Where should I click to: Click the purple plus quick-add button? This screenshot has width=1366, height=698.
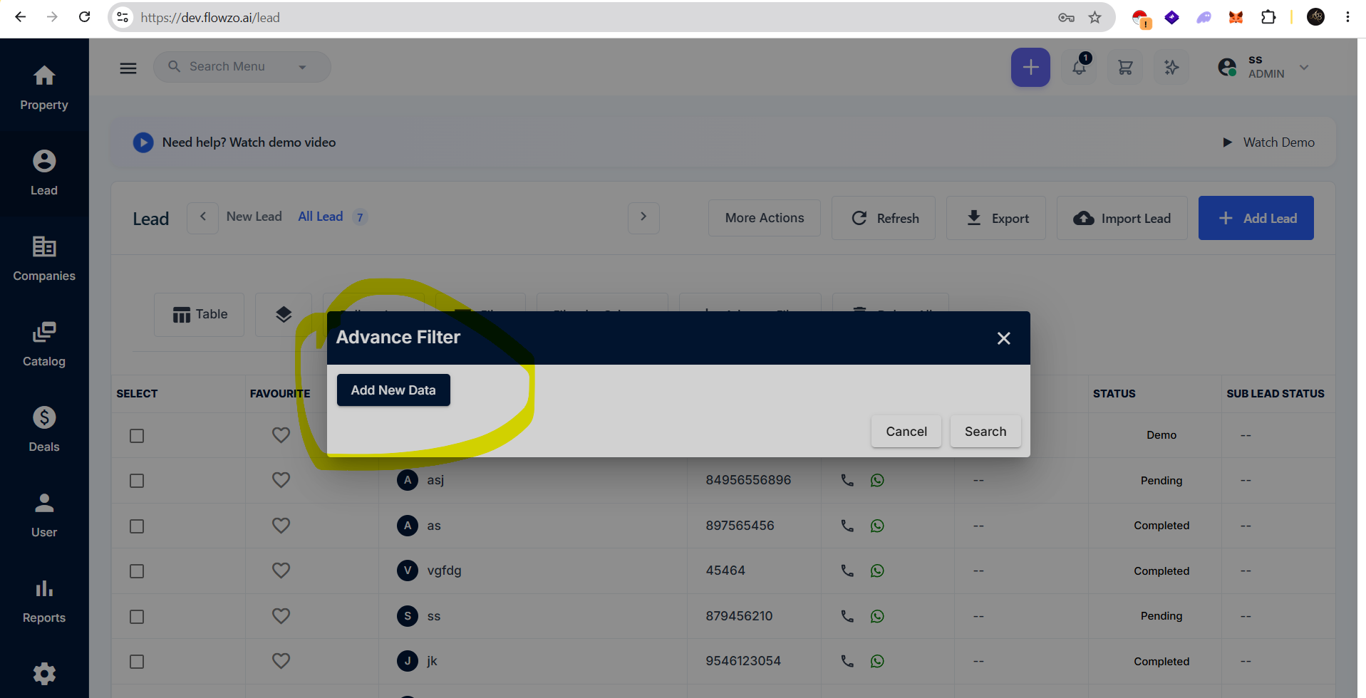click(x=1030, y=68)
